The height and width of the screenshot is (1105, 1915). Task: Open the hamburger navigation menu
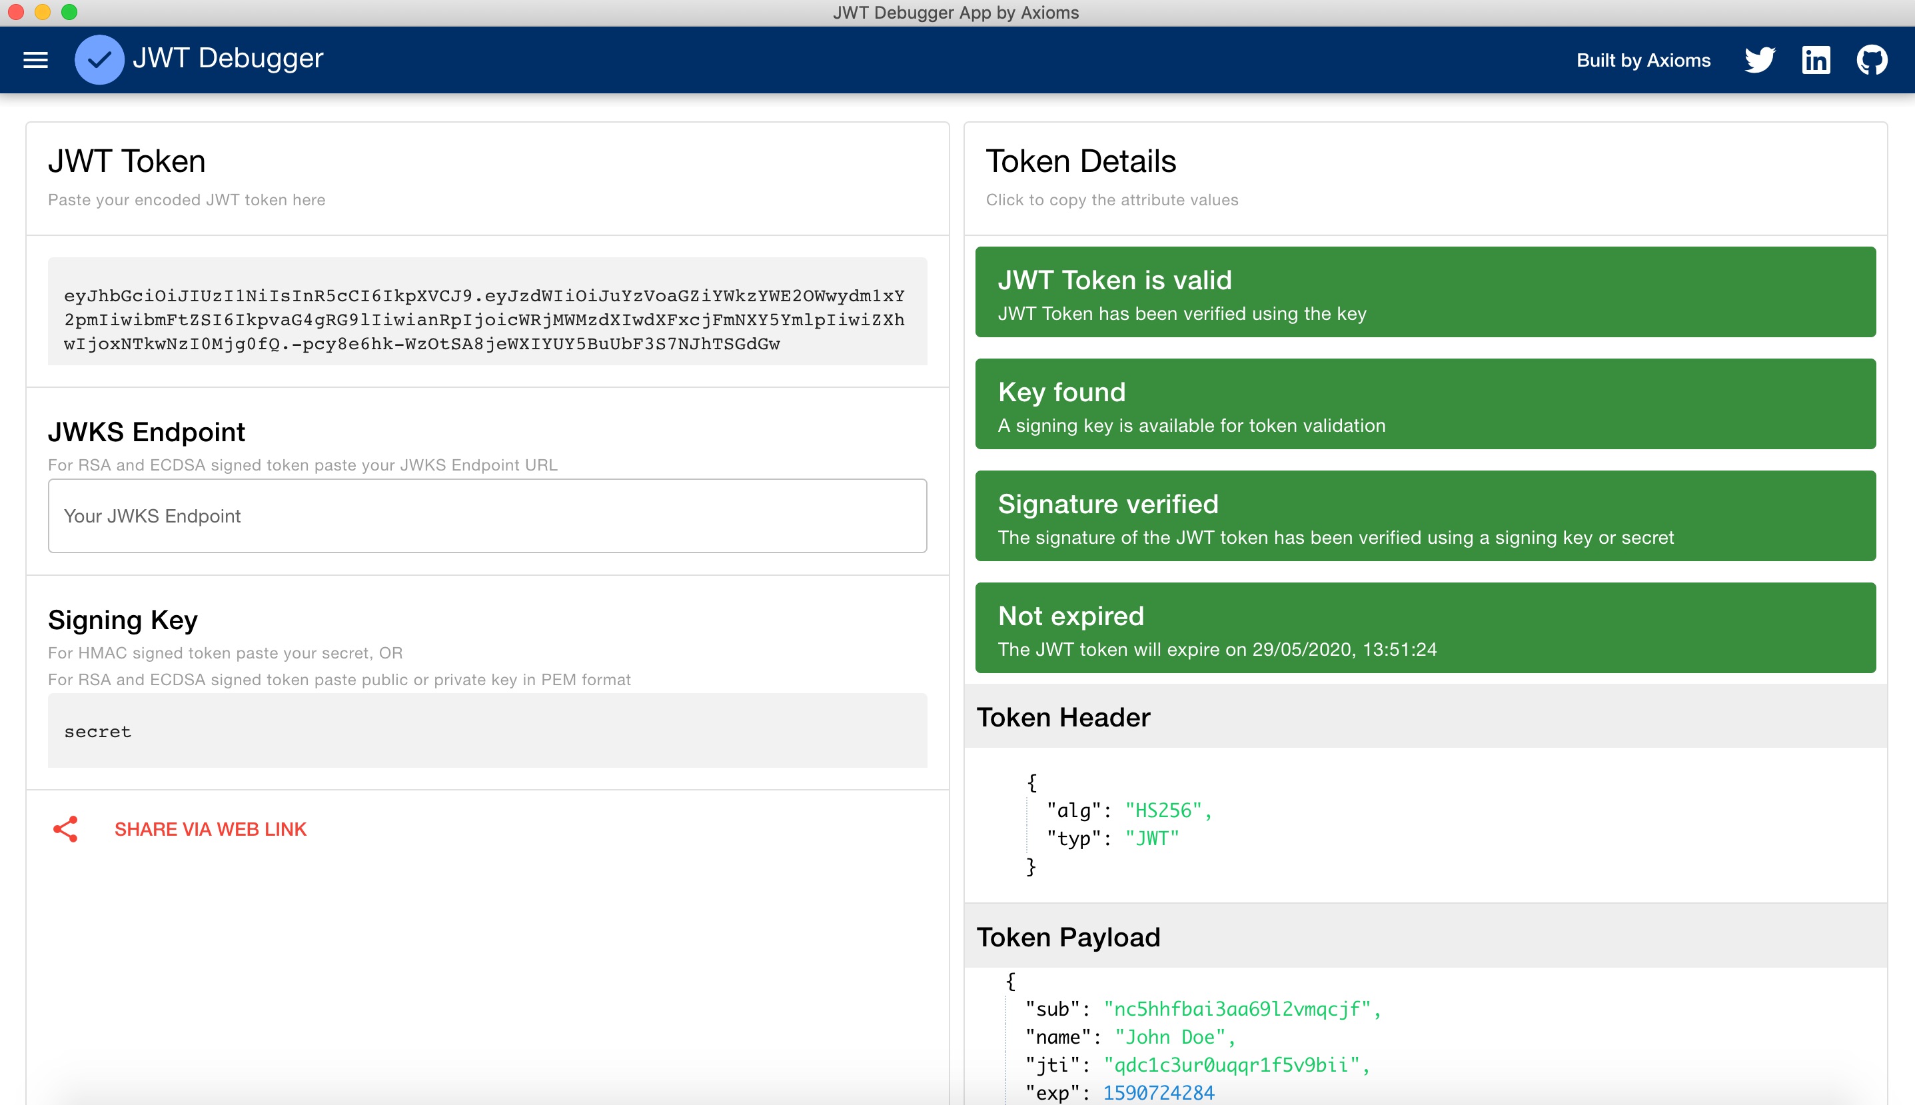pos(36,60)
